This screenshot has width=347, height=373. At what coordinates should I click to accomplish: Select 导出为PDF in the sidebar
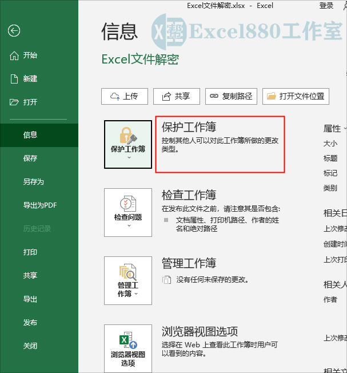tap(39, 205)
